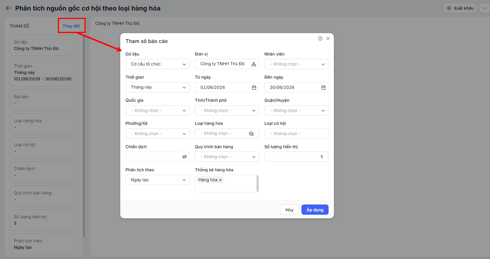Open the Quận/Huyện dropdown
Screen dimensions: 490x259
coord(296,110)
